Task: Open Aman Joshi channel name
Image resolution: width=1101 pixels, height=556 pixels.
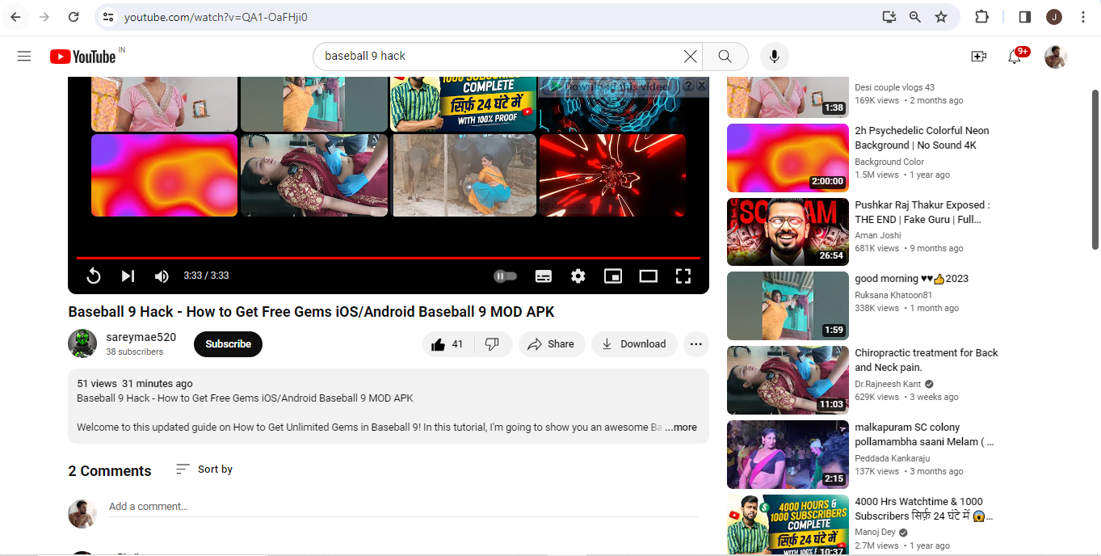Action: click(x=878, y=235)
